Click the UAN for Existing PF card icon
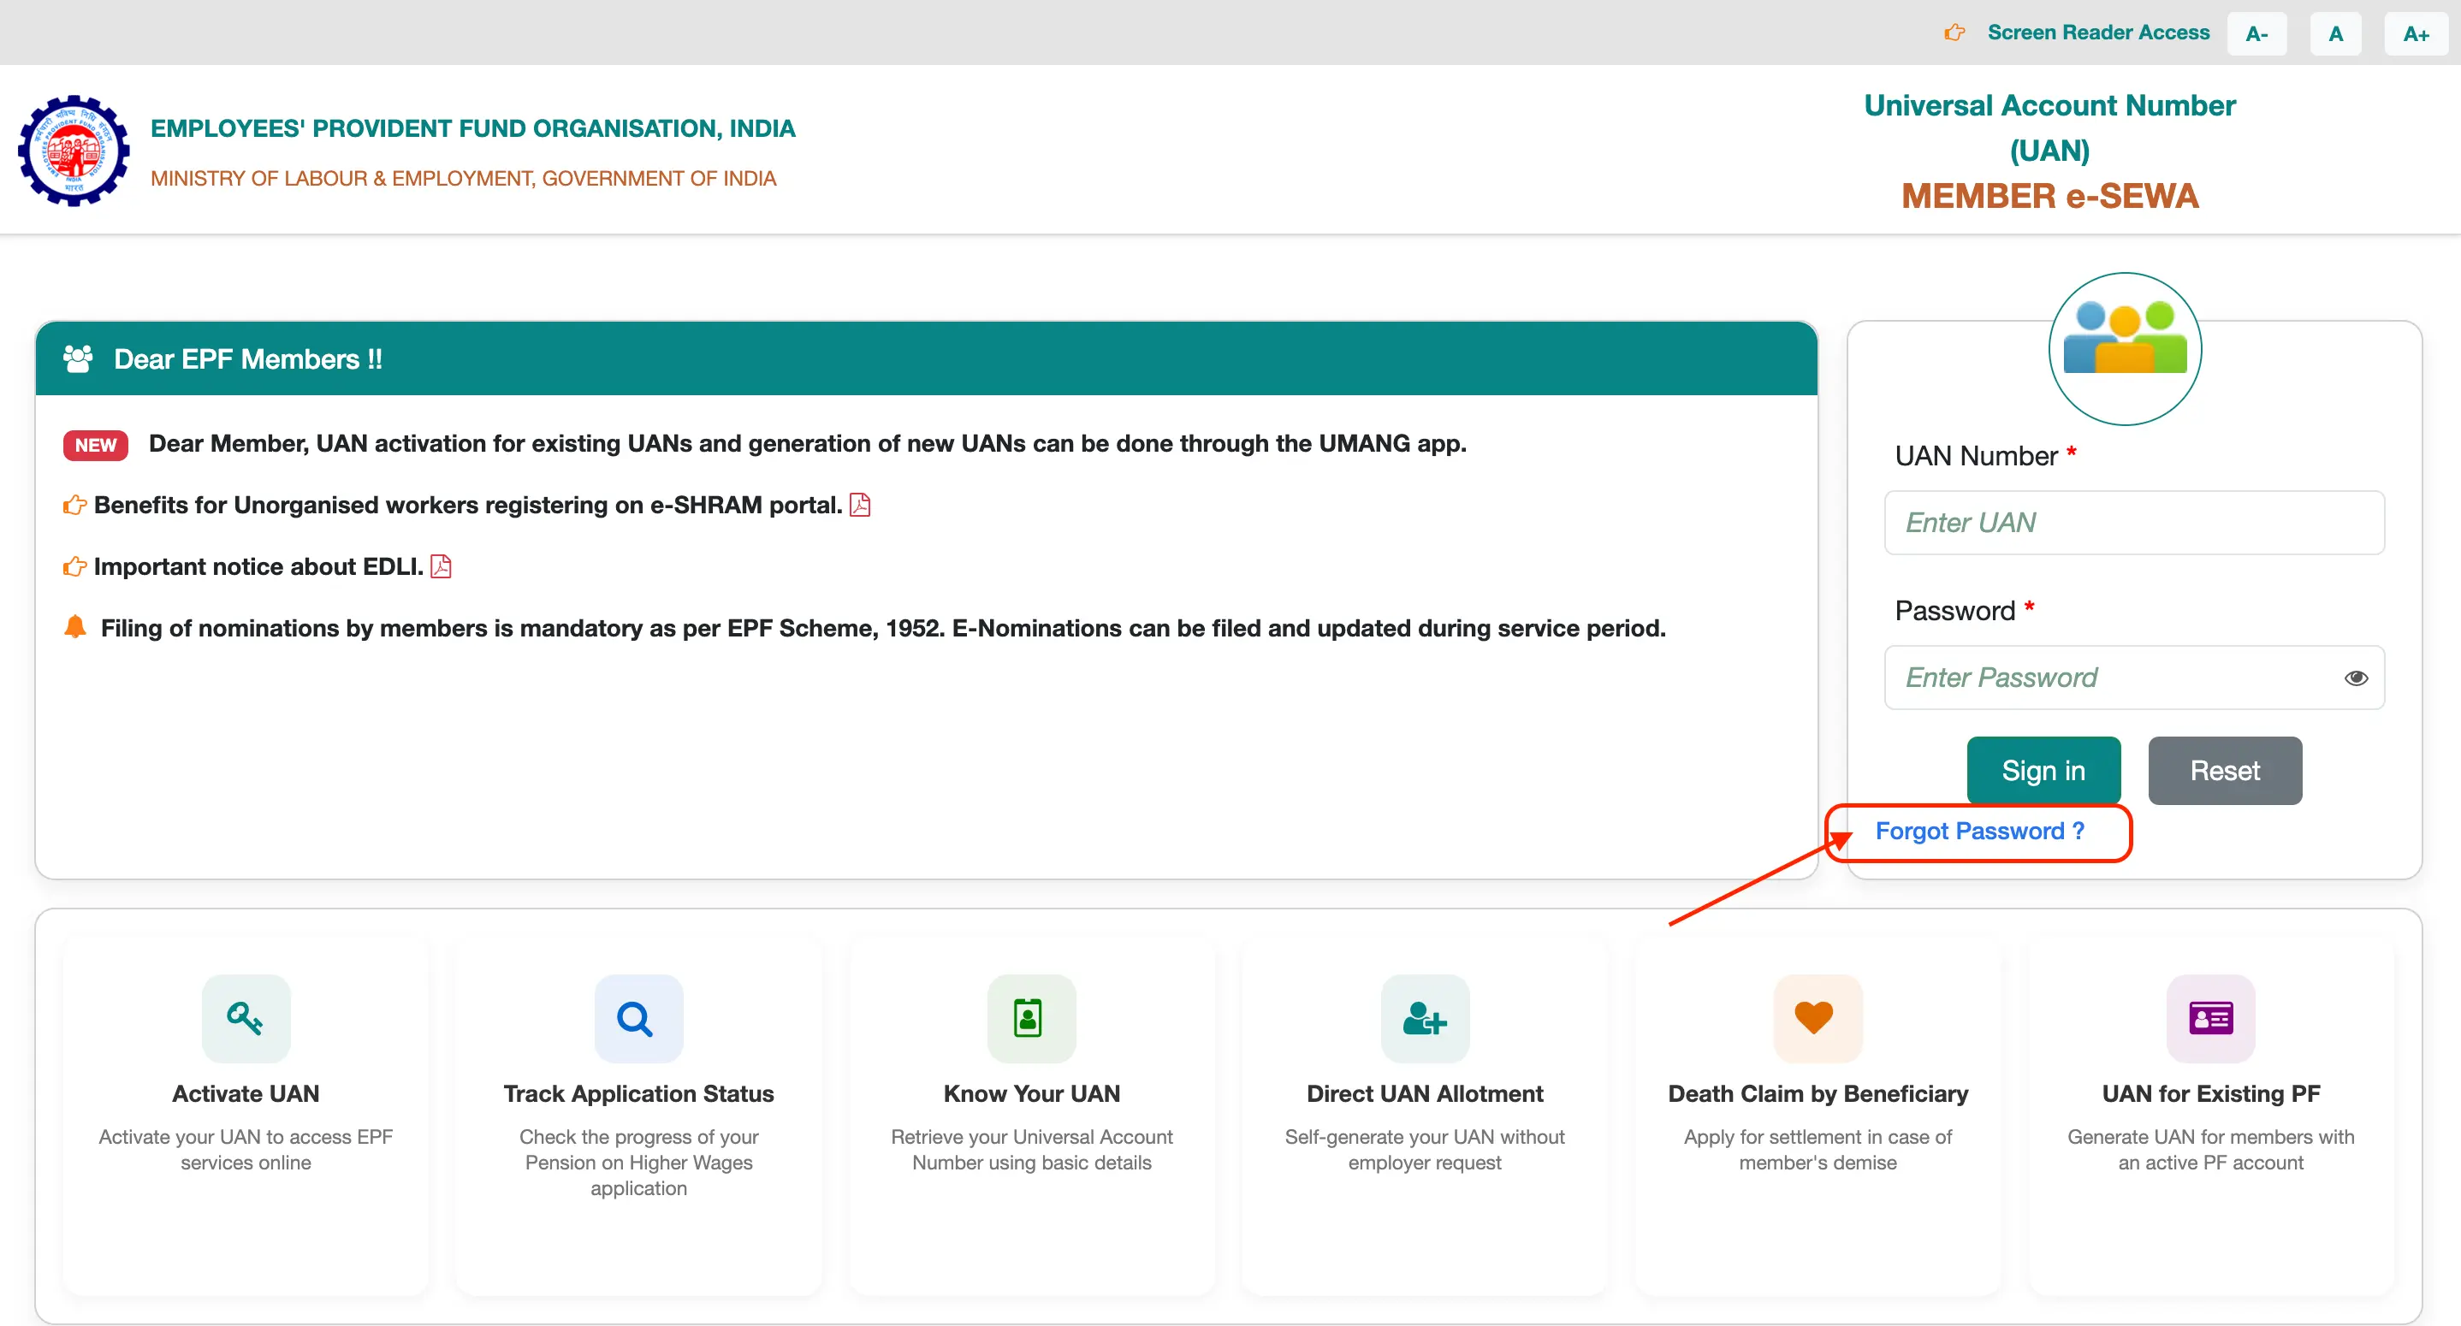Image resolution: width=2461 pixels, height=1326 pixels. (x=2210, y=1018)
